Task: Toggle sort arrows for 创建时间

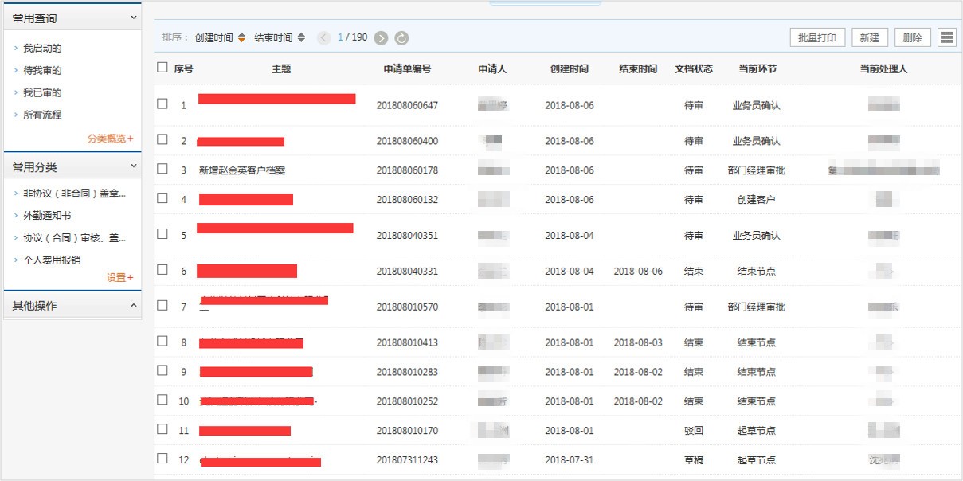Action: click(x=241, y=37)
